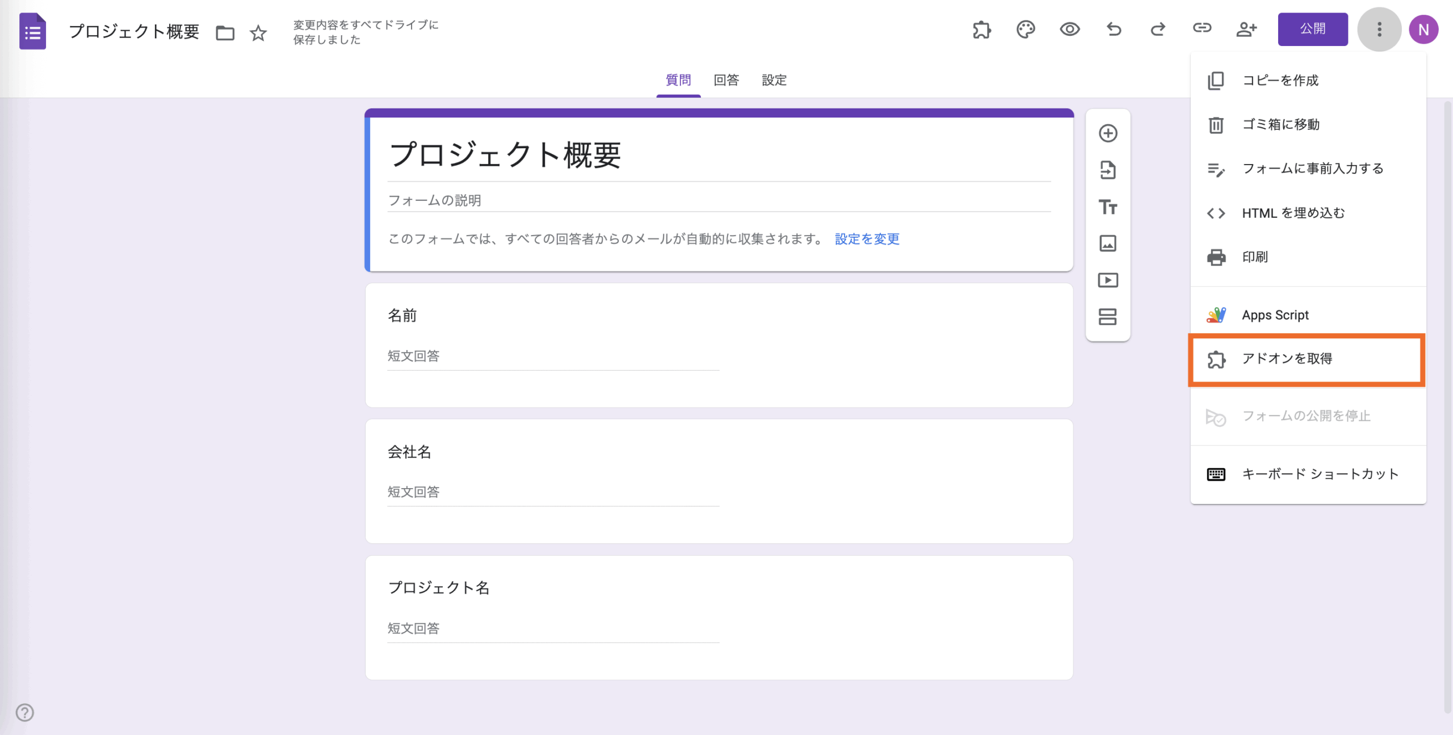This screenshot has height=735, width=1453.
Task: Add a section from the side toolbar
Action: point(1108,317)
